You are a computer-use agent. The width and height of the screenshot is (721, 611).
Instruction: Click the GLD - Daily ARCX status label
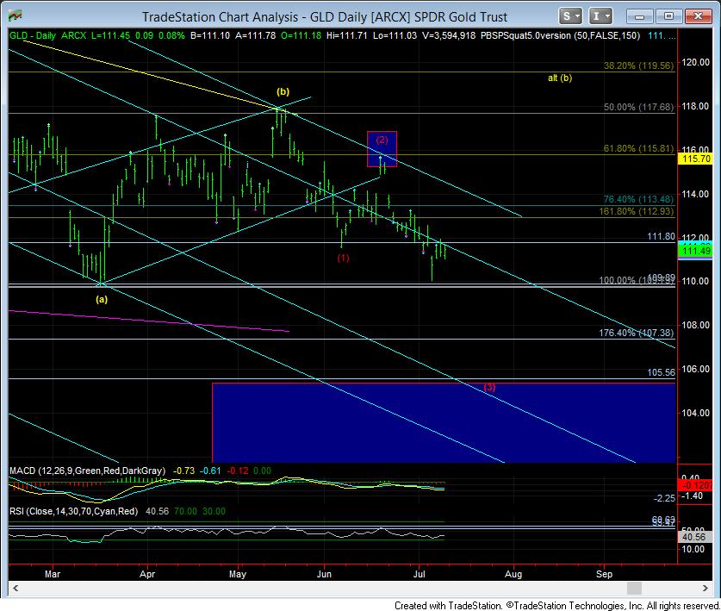48,35
